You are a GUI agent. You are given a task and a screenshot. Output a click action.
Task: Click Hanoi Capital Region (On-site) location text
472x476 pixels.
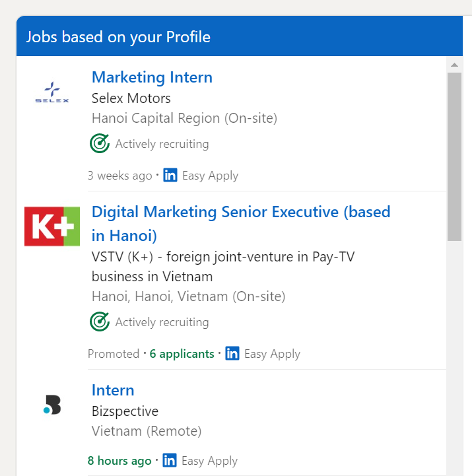pos(185,118)
